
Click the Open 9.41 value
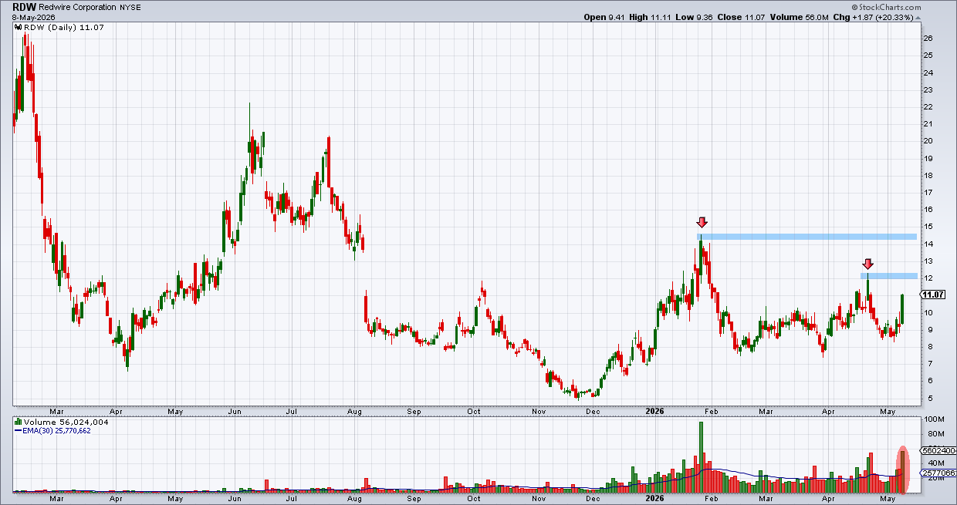(604, 16)
